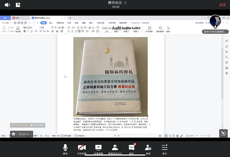Click the font color A button
230x157 pixels.
(57, 31)
